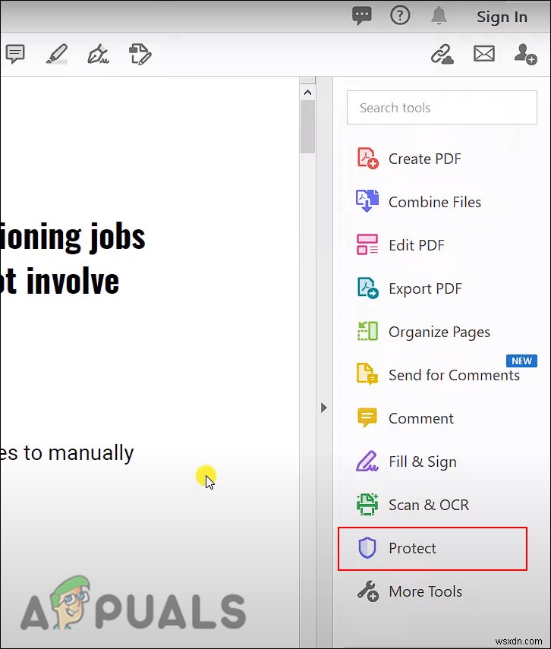Click the scroll up arrow
551x649 pixels.
tap(307, 93)
